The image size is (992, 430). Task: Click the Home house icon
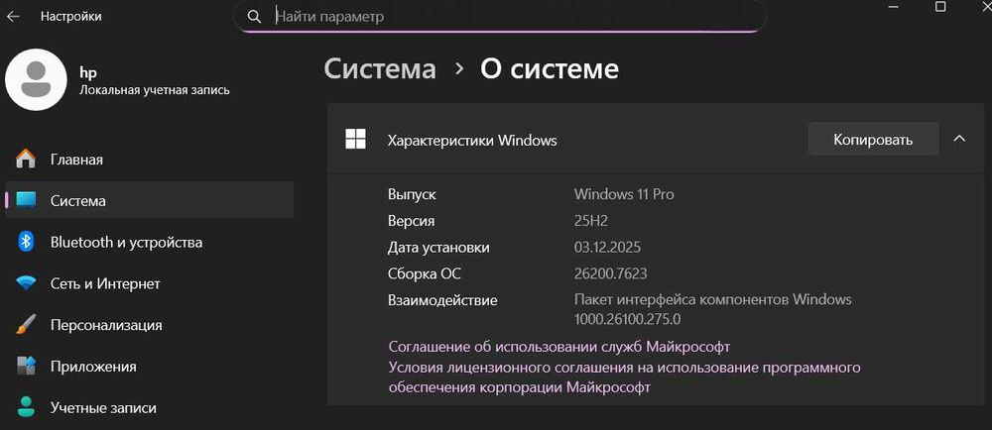(26, 160)
